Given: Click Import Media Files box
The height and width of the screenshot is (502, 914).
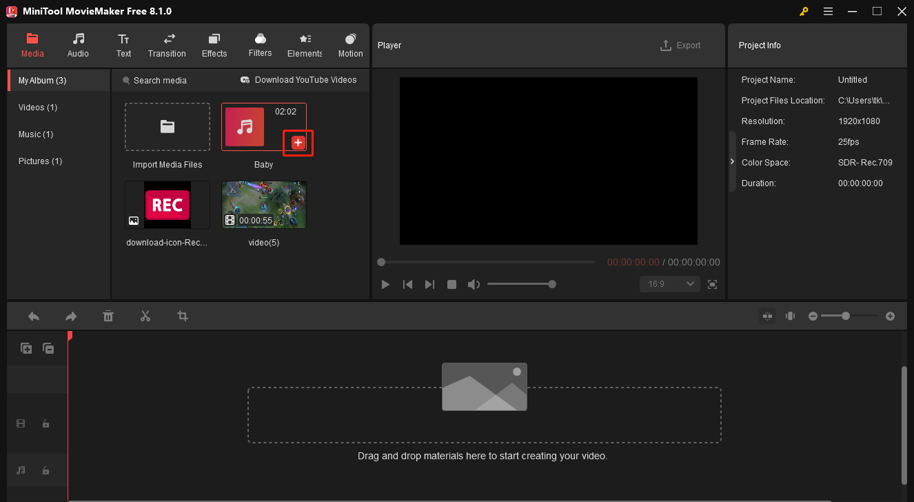Looking at the screenshot, I should click(x=167, y=127).
